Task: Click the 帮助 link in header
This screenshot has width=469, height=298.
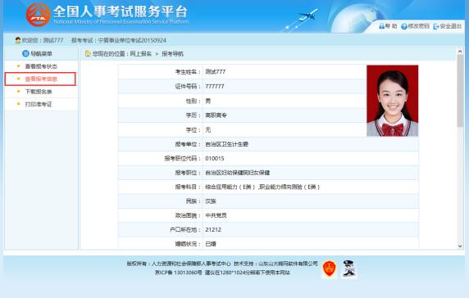Action: [391, 26]
